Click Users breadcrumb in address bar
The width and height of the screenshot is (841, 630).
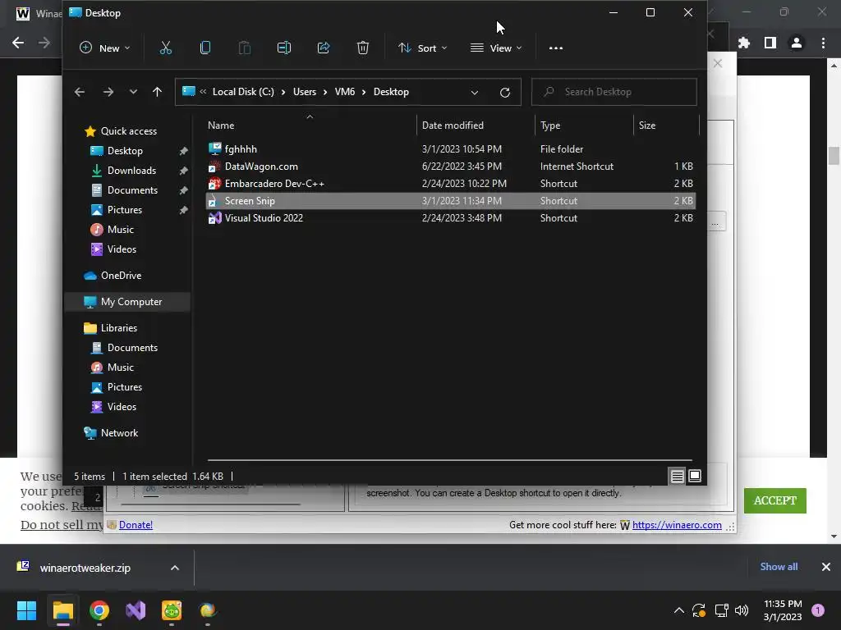(305, 92)
